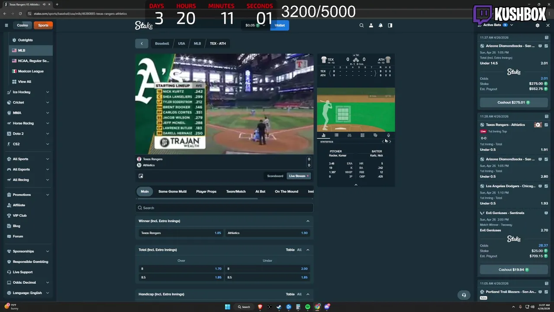Open the Brave browser icon in the taskbar

[260, 307]
